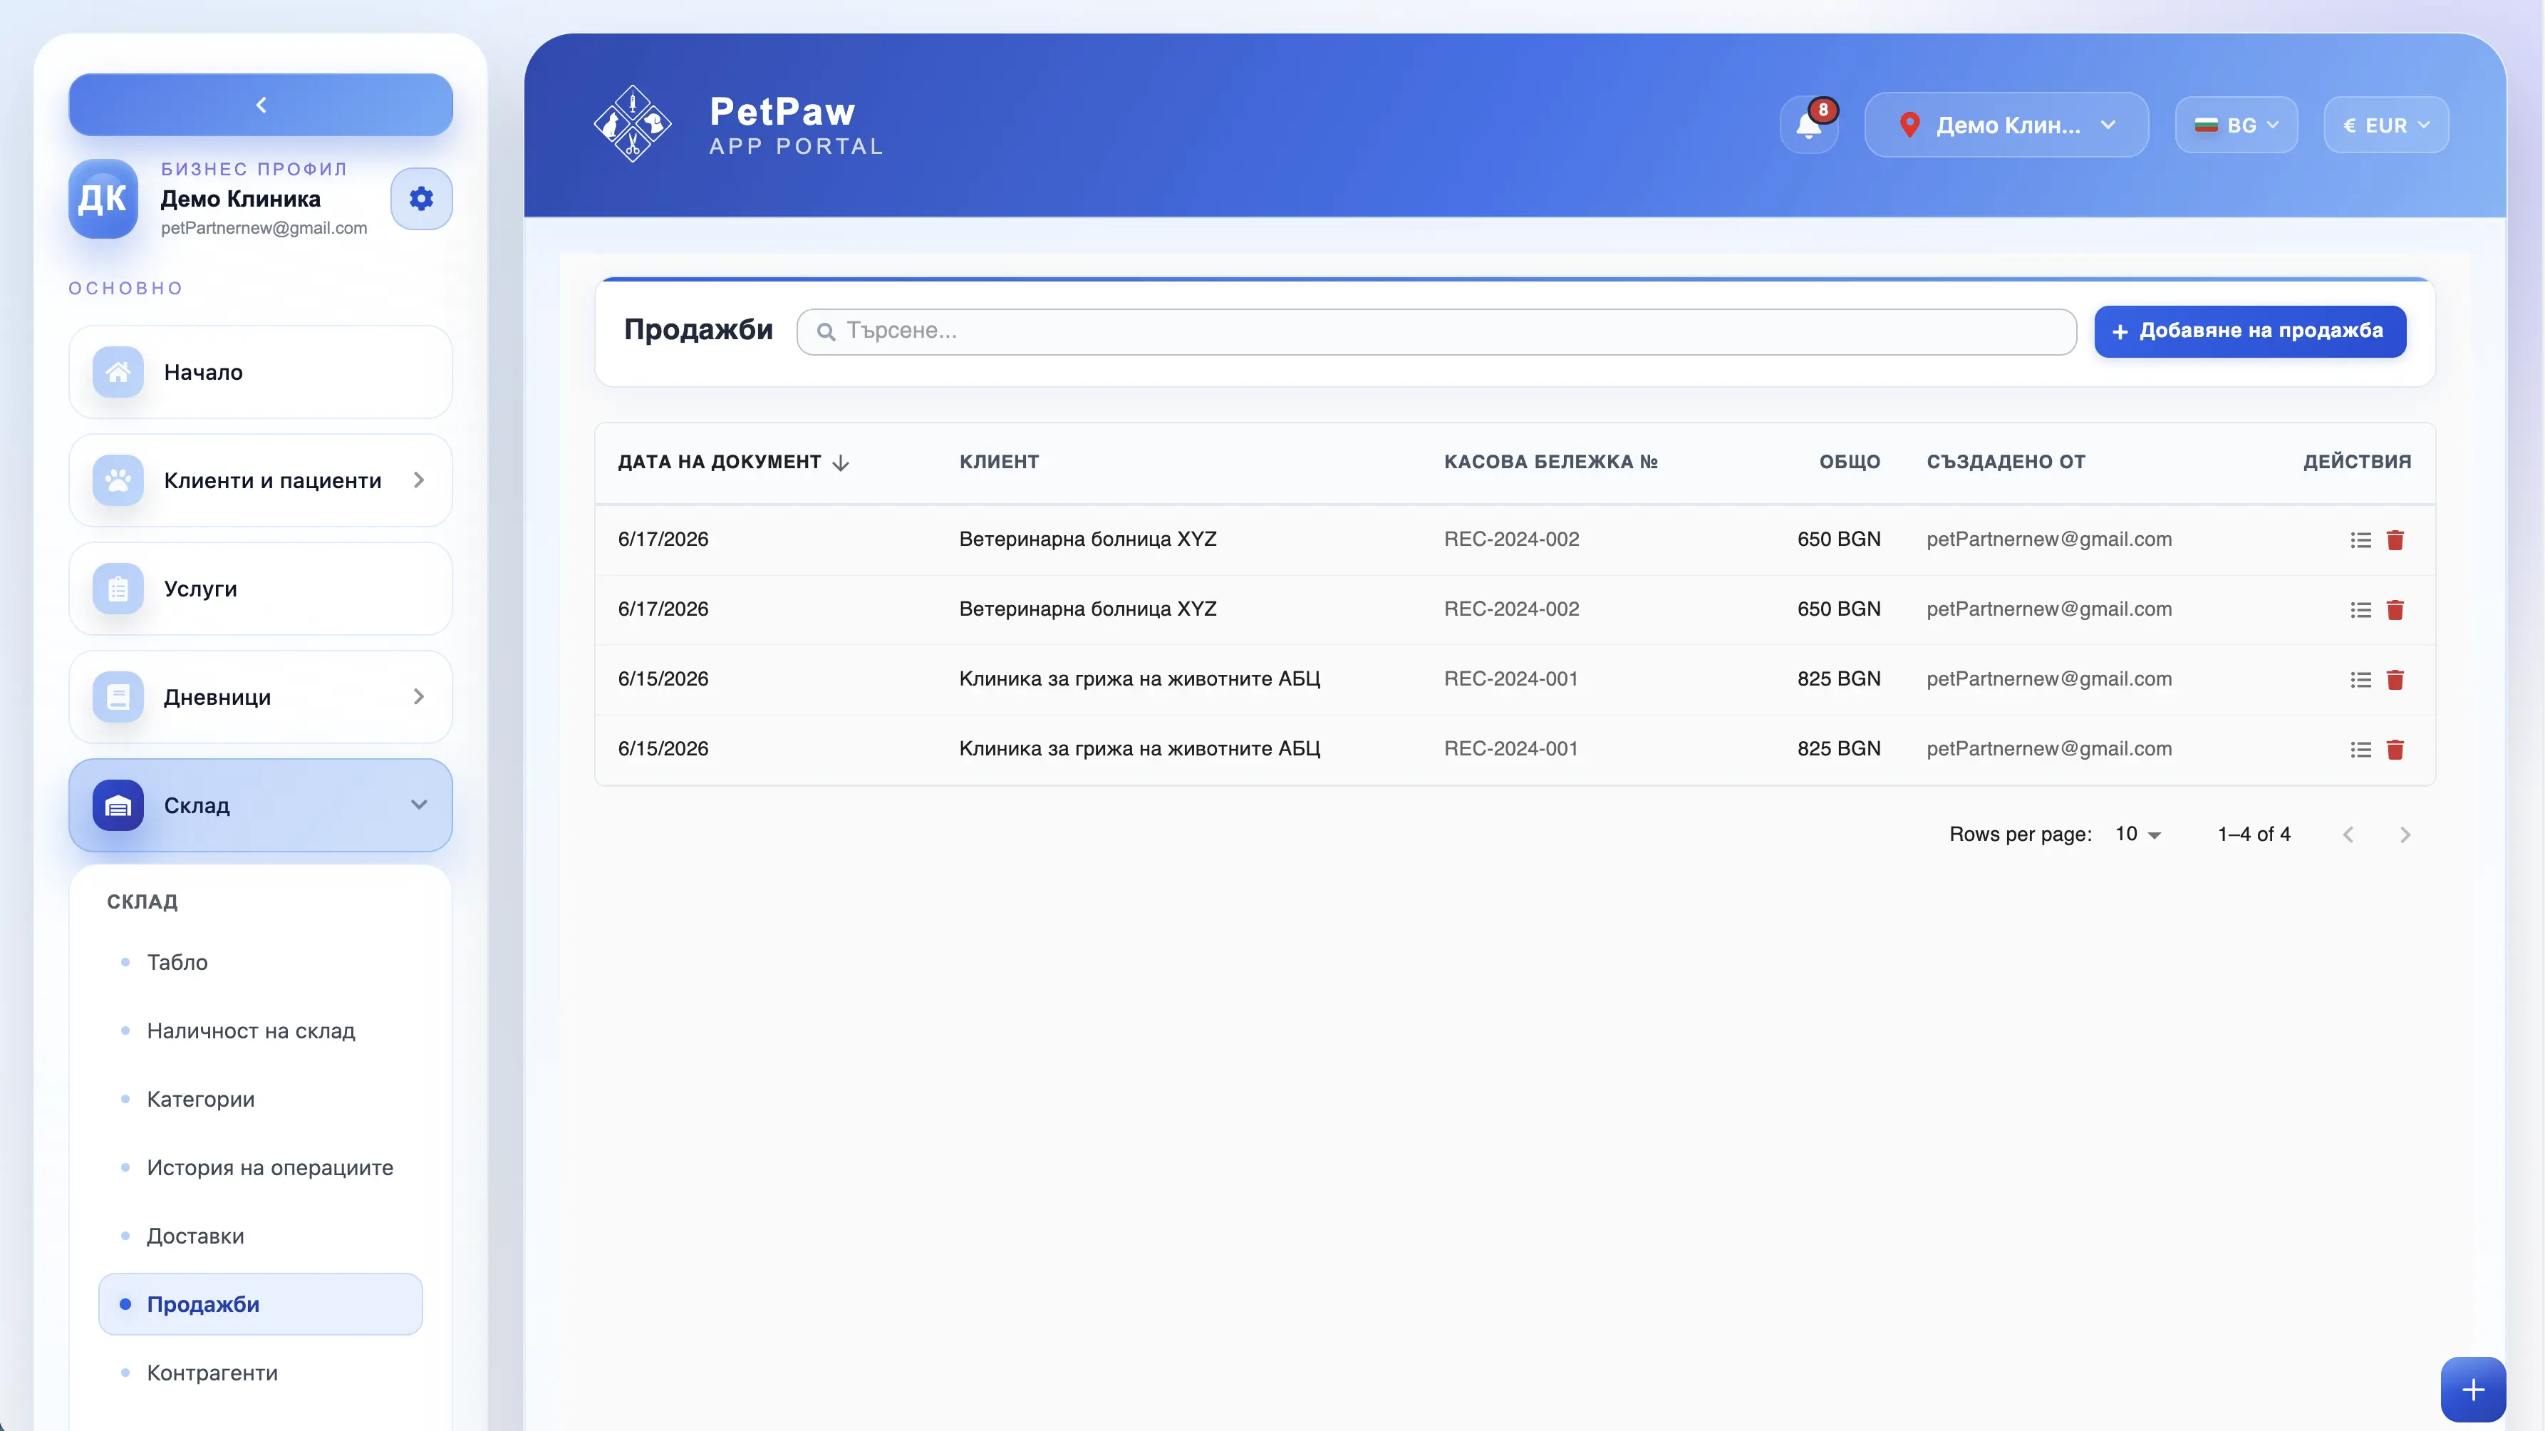This screenshot has height=1431, width=2545.
Task: Click the 1–4 of 4 pagination text
Action: pyautogui.click(x=2254, y=834)
